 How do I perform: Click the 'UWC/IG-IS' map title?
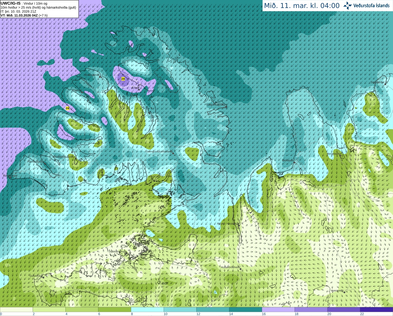(10, 3)
